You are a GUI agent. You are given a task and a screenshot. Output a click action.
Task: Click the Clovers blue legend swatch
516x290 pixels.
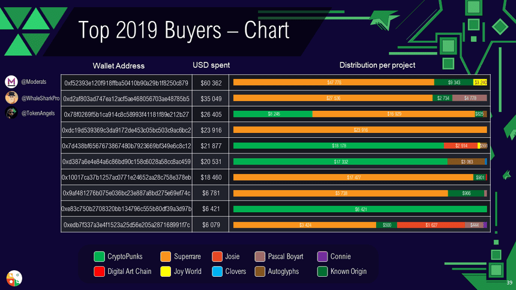217,271
